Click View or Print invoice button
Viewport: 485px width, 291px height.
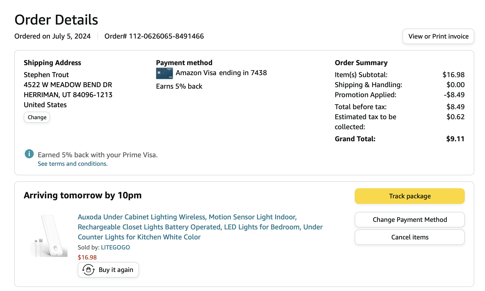(438, 36)
